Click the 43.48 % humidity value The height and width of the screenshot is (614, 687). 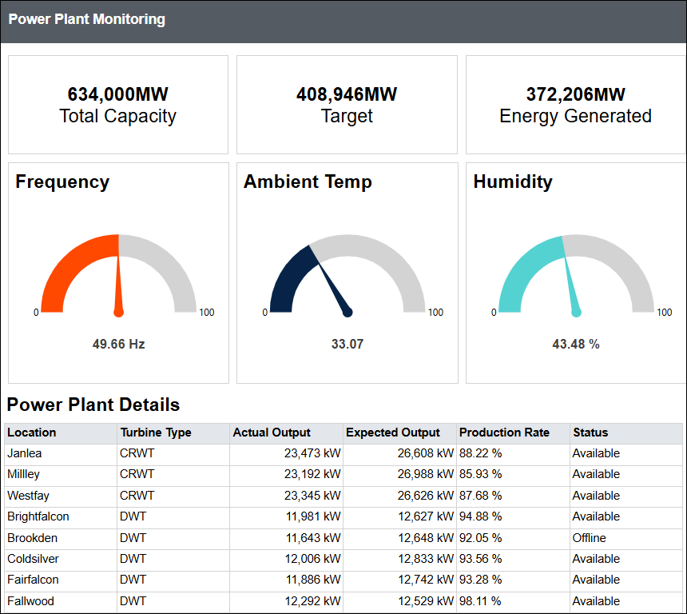coord(576,344)
